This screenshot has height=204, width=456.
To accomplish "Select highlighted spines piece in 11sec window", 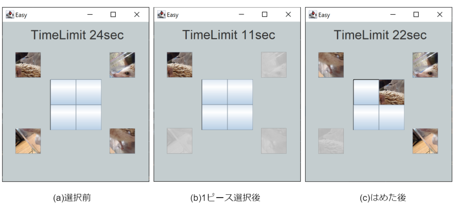I will coord(179,65).
